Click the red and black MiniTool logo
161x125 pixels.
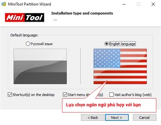pos(25,17)
